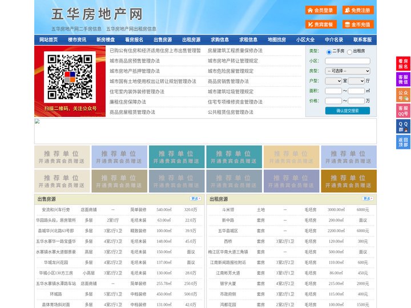Click the 会员登录 button
This screenshot has height=308, width=411.
coord(321,10)
